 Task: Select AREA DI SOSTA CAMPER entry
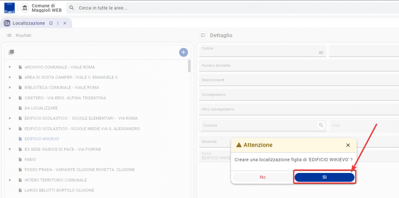71,77
